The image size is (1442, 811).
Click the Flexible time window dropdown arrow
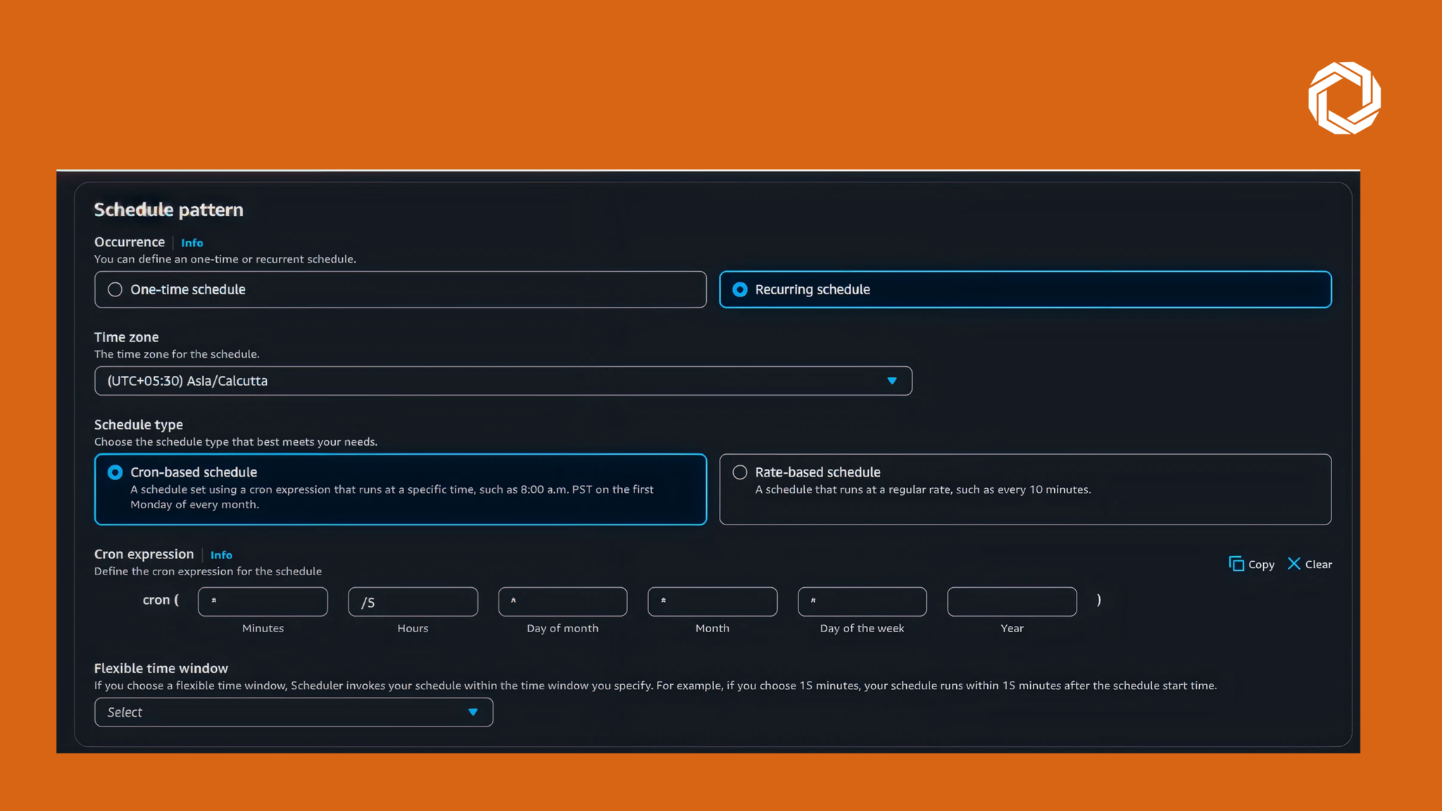(x=472, y=712)
